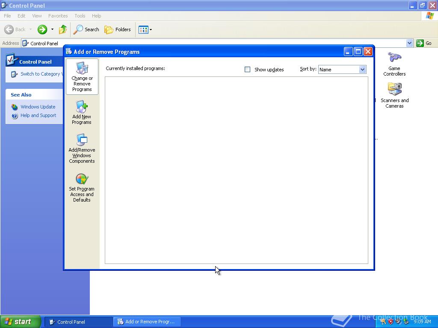Open the Help menu
The image size is (438, 328).
coord(97,16)
